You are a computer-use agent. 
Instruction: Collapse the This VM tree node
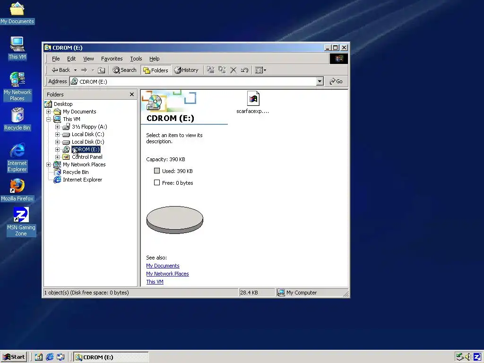click(49, 119)
